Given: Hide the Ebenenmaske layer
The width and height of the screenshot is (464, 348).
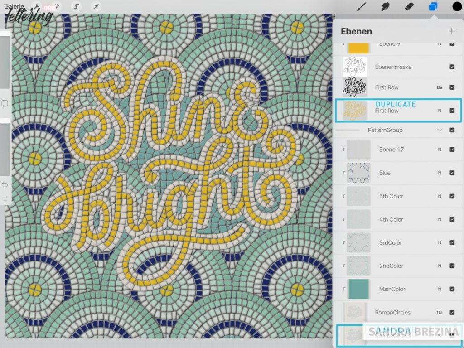Looking at the screenshot, I should pos(452,67).
